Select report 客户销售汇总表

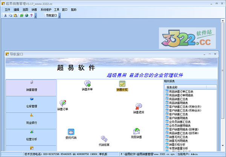177,114
